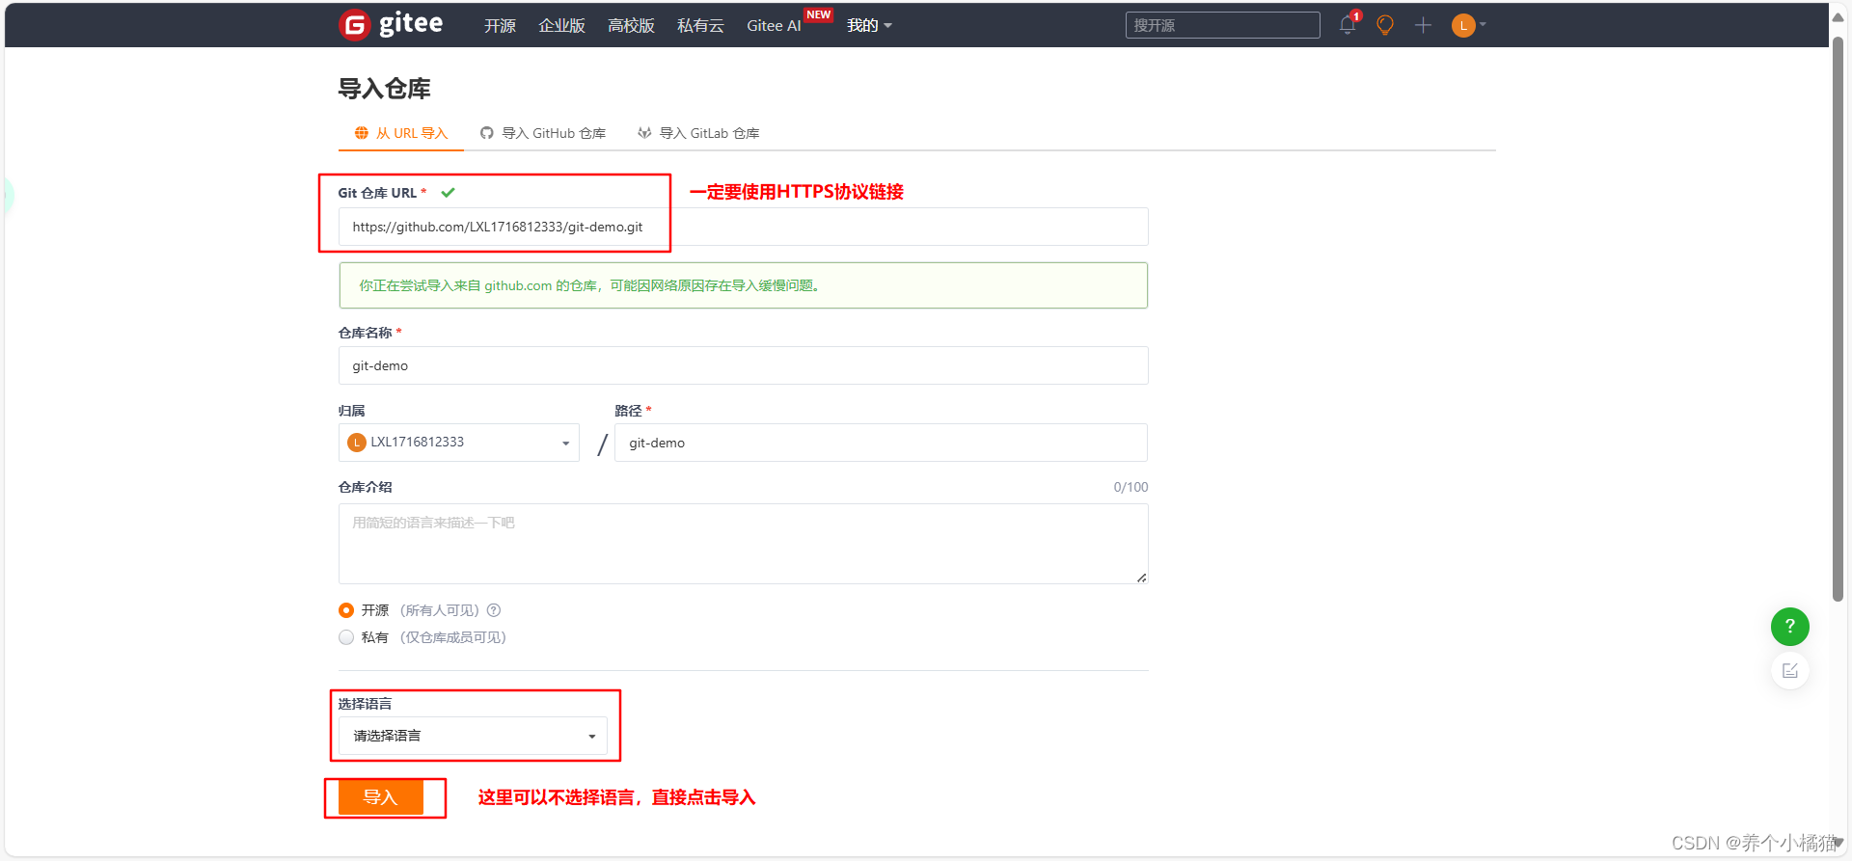Open the 请选择语言 language dropdown
Screen dimensions: 1852x861
pos(473,736)
